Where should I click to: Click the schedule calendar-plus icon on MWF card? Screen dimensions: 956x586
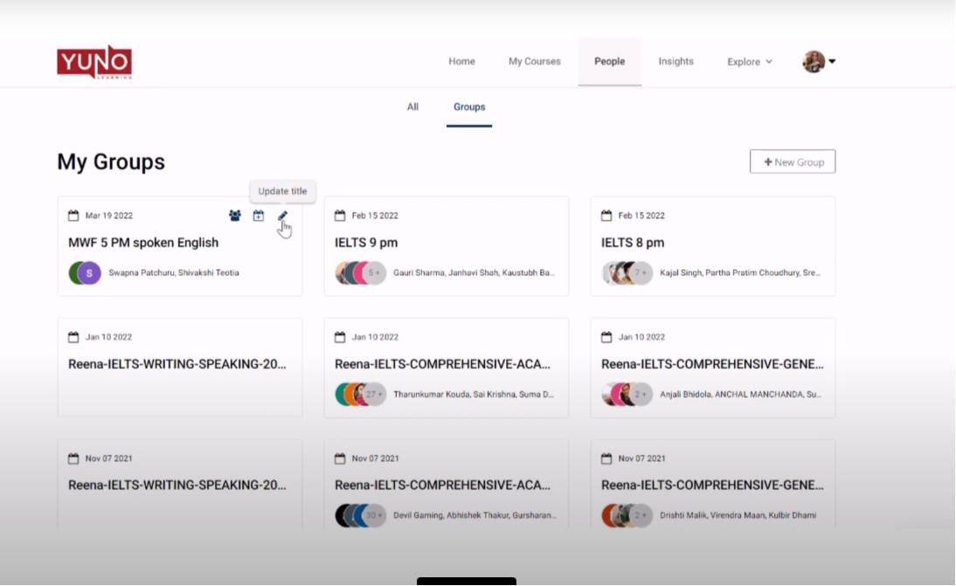pyautogui.click(x=259, y=216)
